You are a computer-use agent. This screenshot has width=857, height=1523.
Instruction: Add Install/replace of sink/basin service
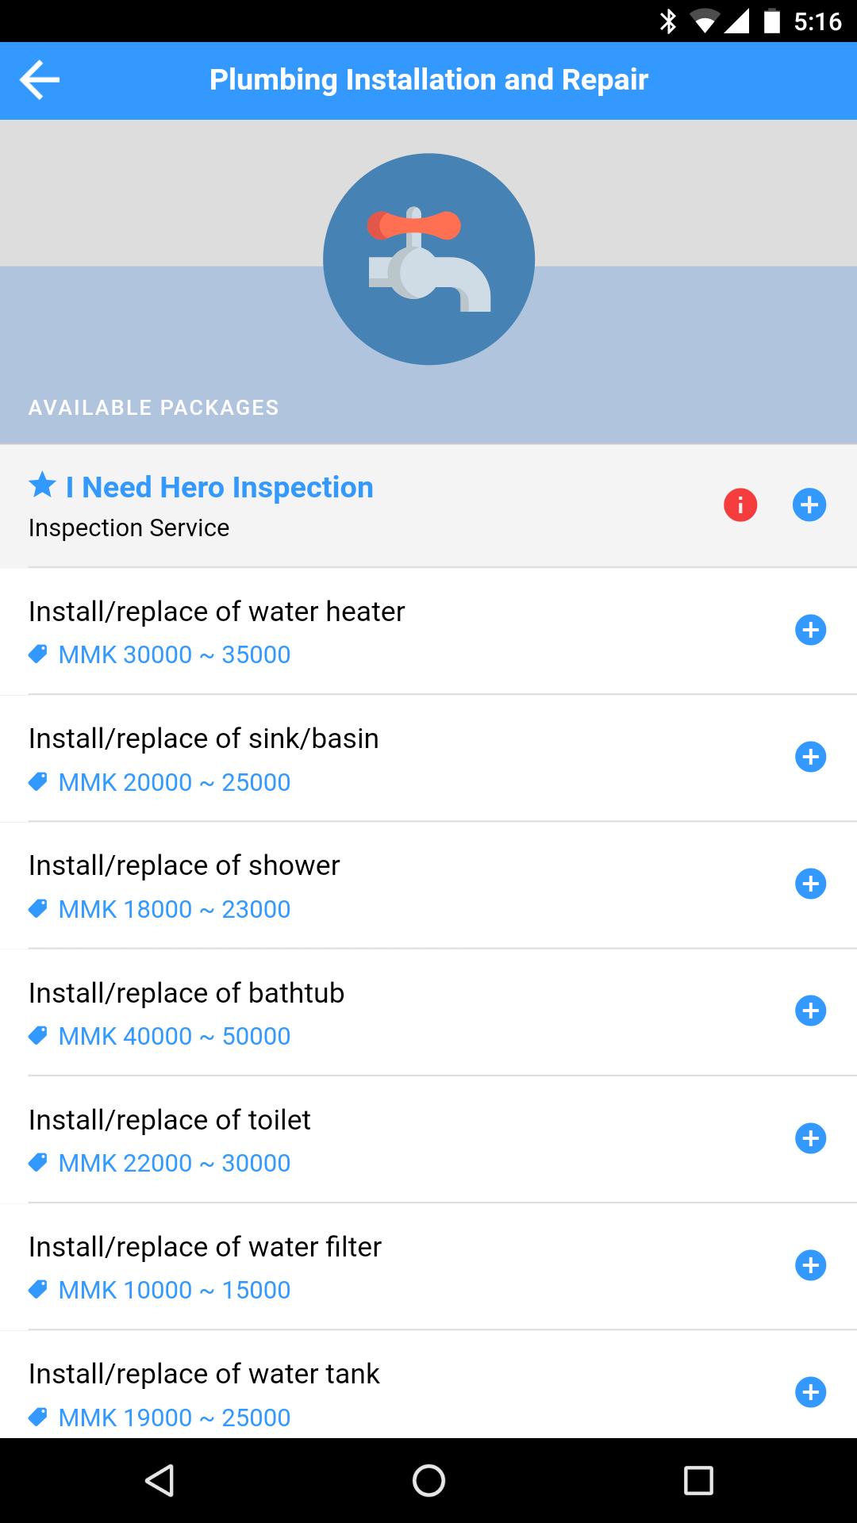click(810, 758)
